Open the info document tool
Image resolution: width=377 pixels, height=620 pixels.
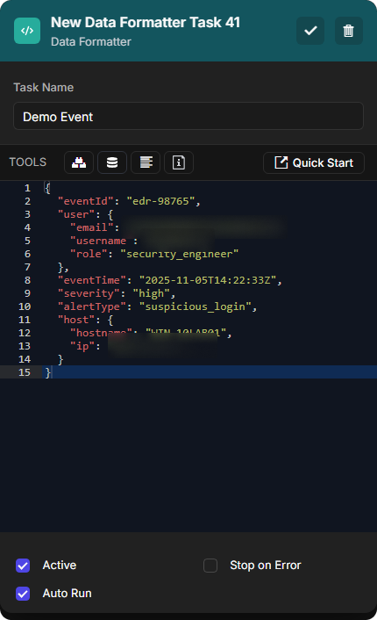coord(179,162)
